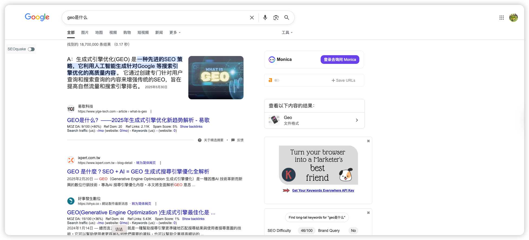
Task: Open options menu for ohya.co result
Action: coord(156,204)
